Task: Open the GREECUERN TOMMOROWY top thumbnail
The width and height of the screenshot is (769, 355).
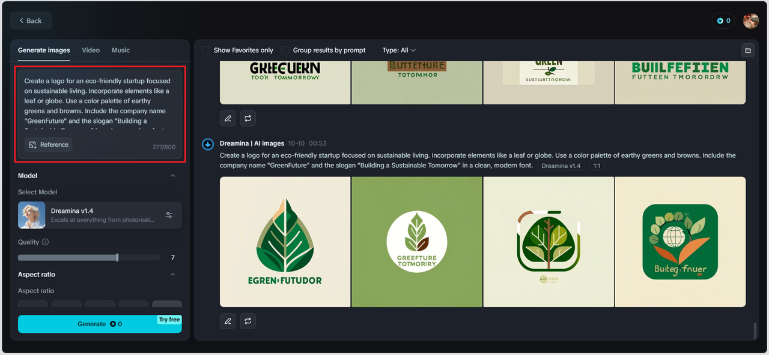Action: pyautogui.click(x=285, y=82)
